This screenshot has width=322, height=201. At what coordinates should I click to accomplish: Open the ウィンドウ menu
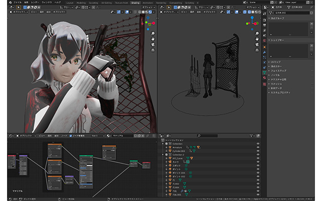(x=47, y=3)
